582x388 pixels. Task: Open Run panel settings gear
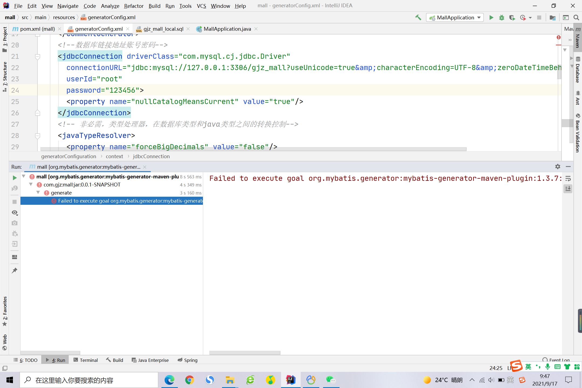pyautogui.click(x=558, y=167)
